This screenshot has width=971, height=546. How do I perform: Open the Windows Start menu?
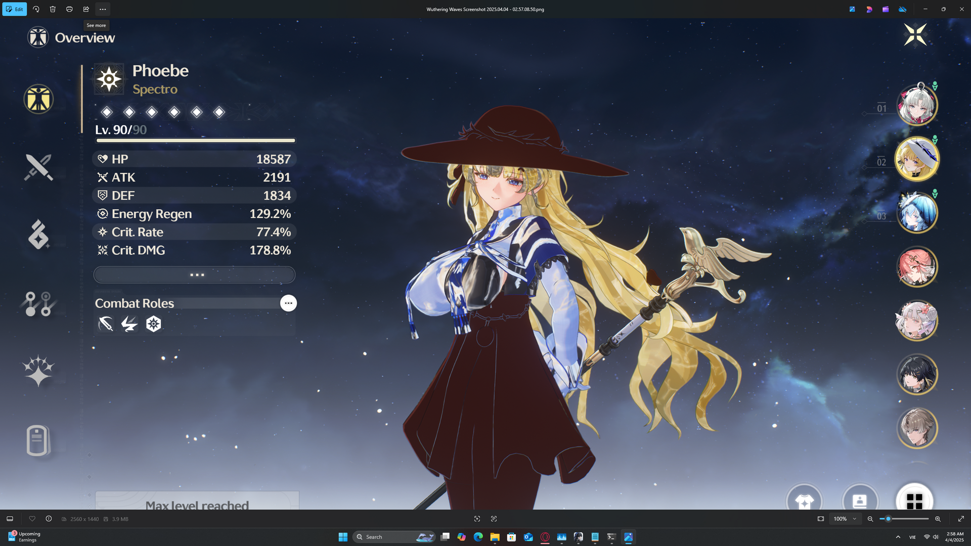pos(343,537)
